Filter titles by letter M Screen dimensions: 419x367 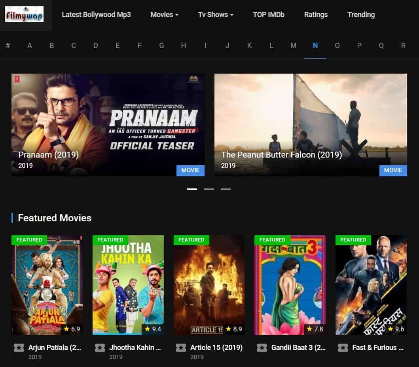(x=294, y=46)
